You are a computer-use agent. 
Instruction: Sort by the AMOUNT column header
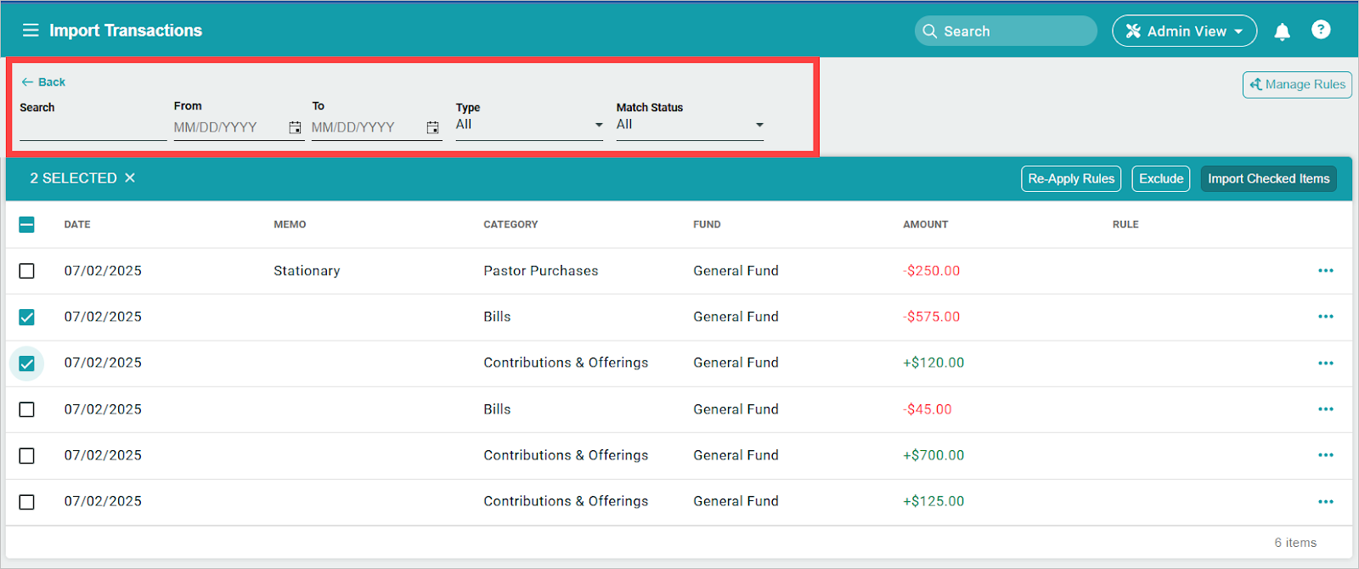(925, 224)
